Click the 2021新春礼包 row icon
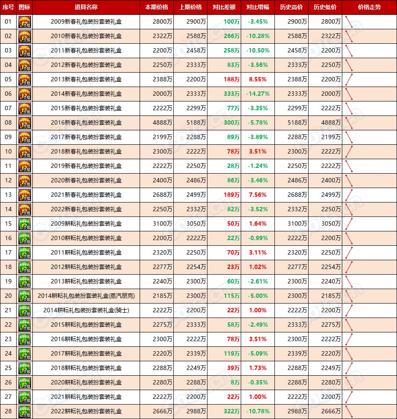The image size is (397, 419). pos(25,195)
